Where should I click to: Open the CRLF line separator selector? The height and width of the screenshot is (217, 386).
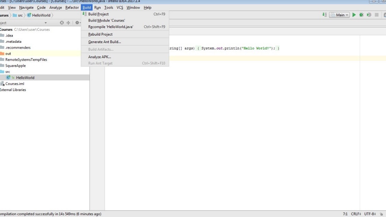[356, 214]
